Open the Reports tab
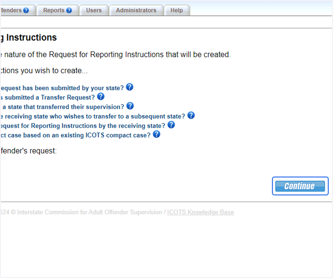Image resolution: width=333 pixels, height=278 pixels. pyautogui.click(x=58, y=11)
